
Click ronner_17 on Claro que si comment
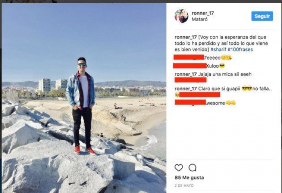coord(186,88)
